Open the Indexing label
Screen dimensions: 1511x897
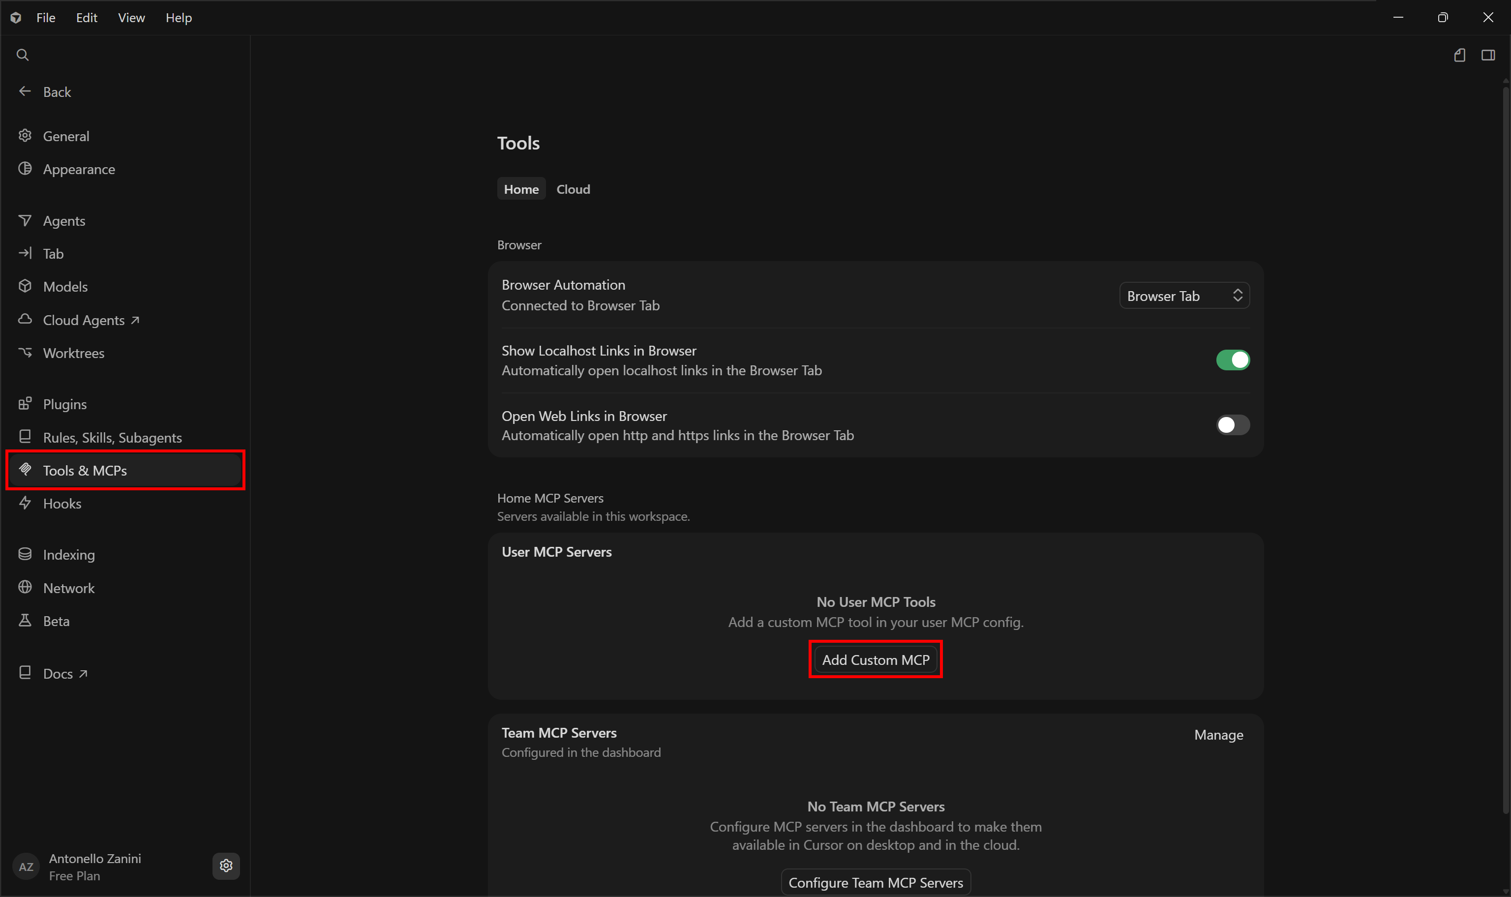69,555
